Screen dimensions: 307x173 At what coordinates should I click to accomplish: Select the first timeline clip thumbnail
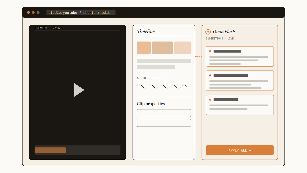144,48
